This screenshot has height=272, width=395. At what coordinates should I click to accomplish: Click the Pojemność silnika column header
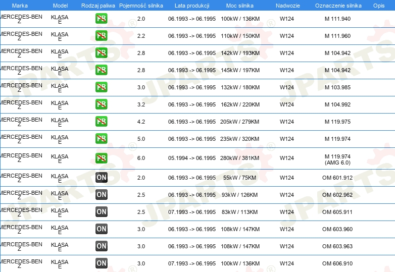(x=141, y=6)
